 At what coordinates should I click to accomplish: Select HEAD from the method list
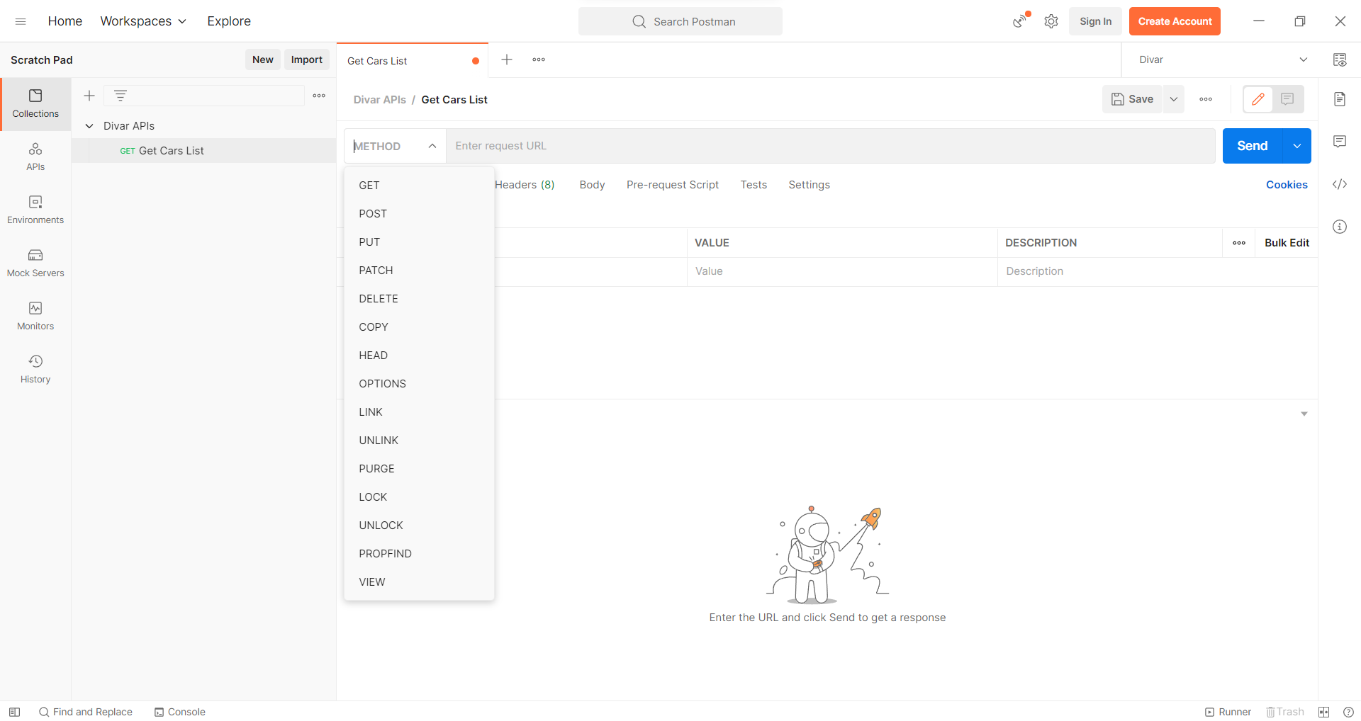pos(419,356)
